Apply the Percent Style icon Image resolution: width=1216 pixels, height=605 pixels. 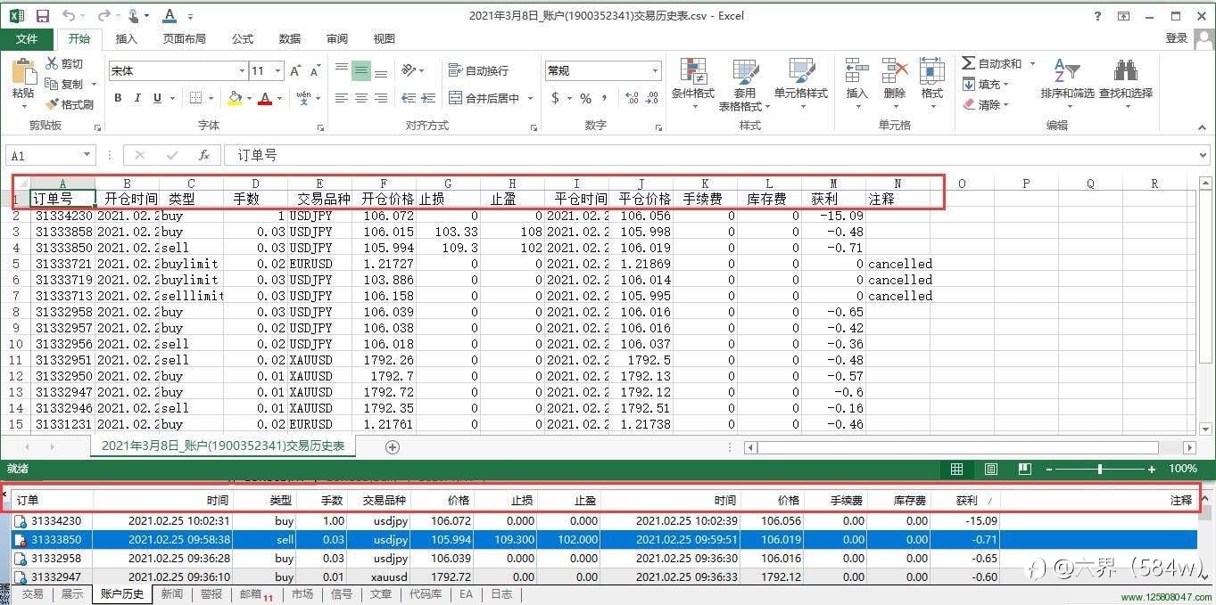pos(583,98)
